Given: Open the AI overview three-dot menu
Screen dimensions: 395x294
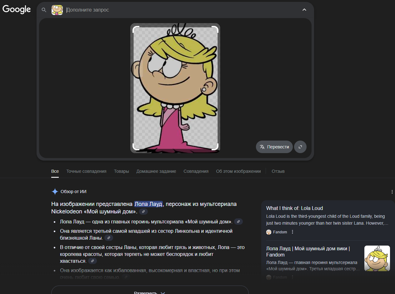Looking at the screenshot, I should (392, 192).
